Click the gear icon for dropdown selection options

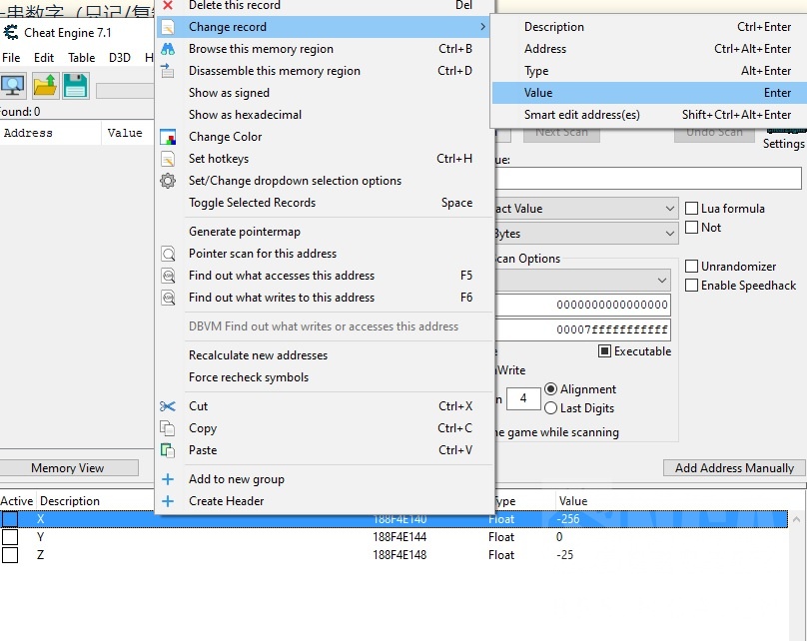[x=168, y=181]
